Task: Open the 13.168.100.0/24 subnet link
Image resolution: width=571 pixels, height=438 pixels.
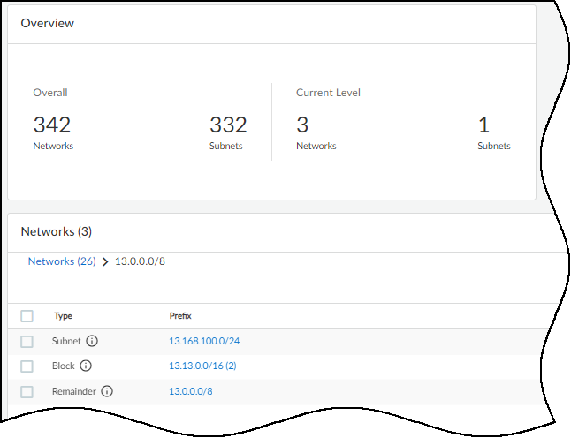Action: click(204, 341)
